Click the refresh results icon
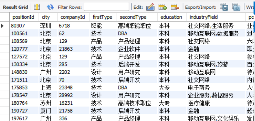 [50, 7]
